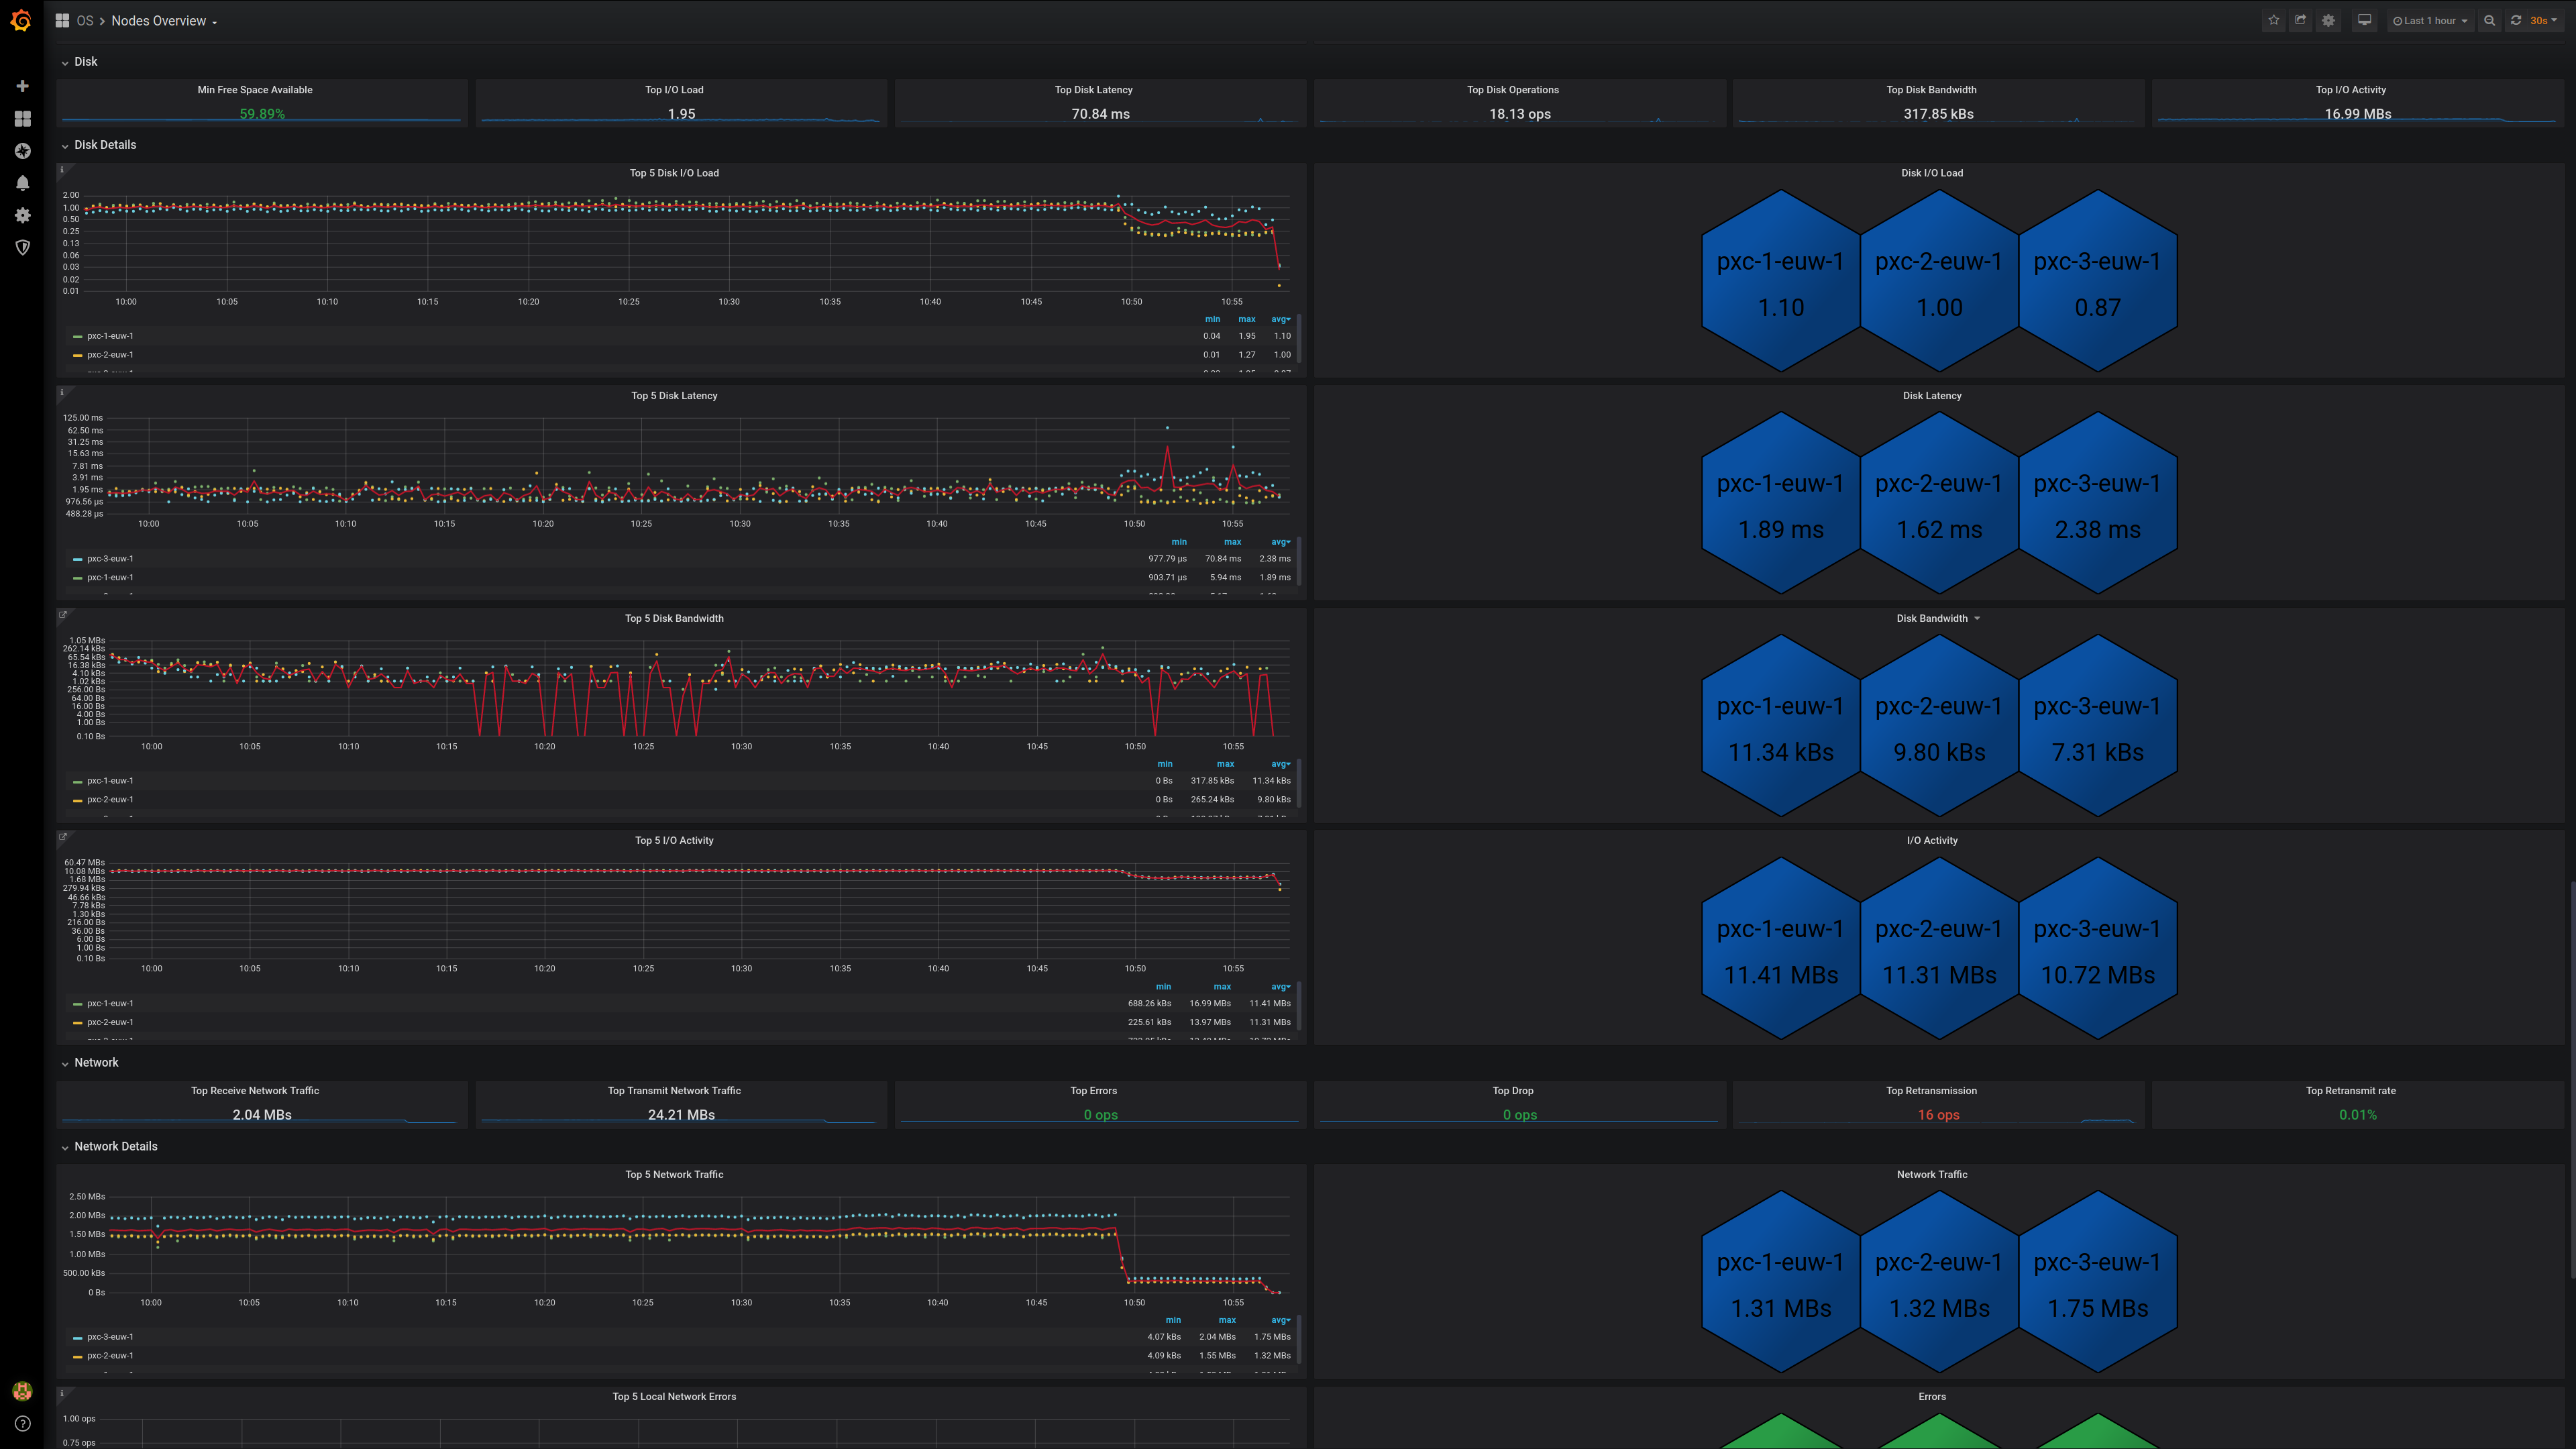2576x1449 pixels.
Task: Click blue color swatch of pxc-3-euw-1 in Latency legend
Action: pos(78,559)
